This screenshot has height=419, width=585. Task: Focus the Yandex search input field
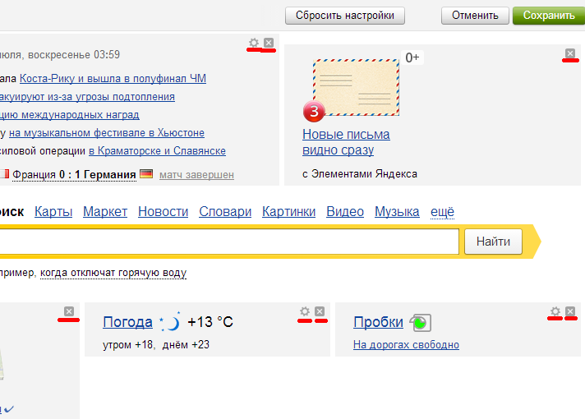(x=230, y=242)
